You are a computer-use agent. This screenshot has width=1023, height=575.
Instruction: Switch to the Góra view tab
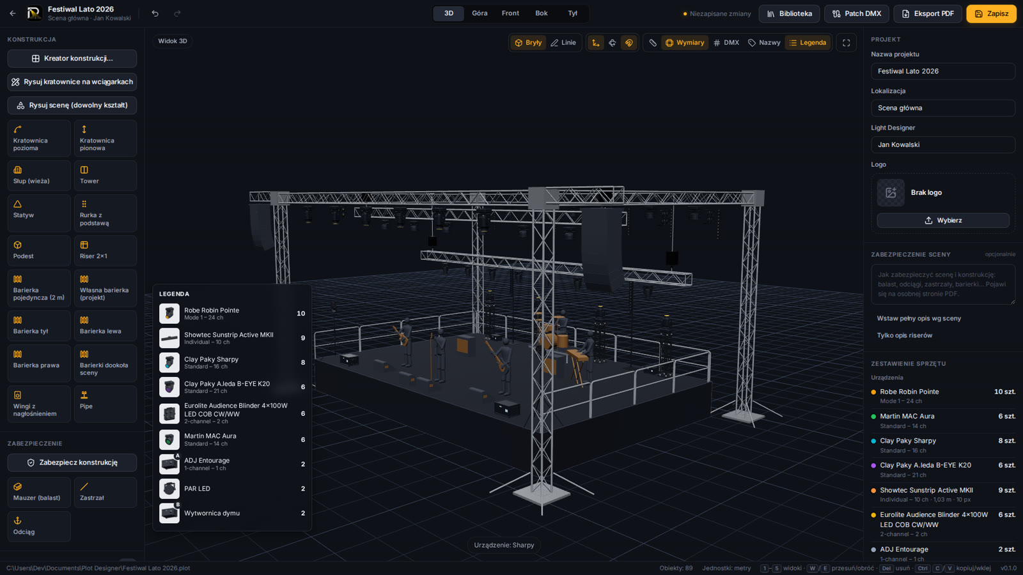pos(480,13)
